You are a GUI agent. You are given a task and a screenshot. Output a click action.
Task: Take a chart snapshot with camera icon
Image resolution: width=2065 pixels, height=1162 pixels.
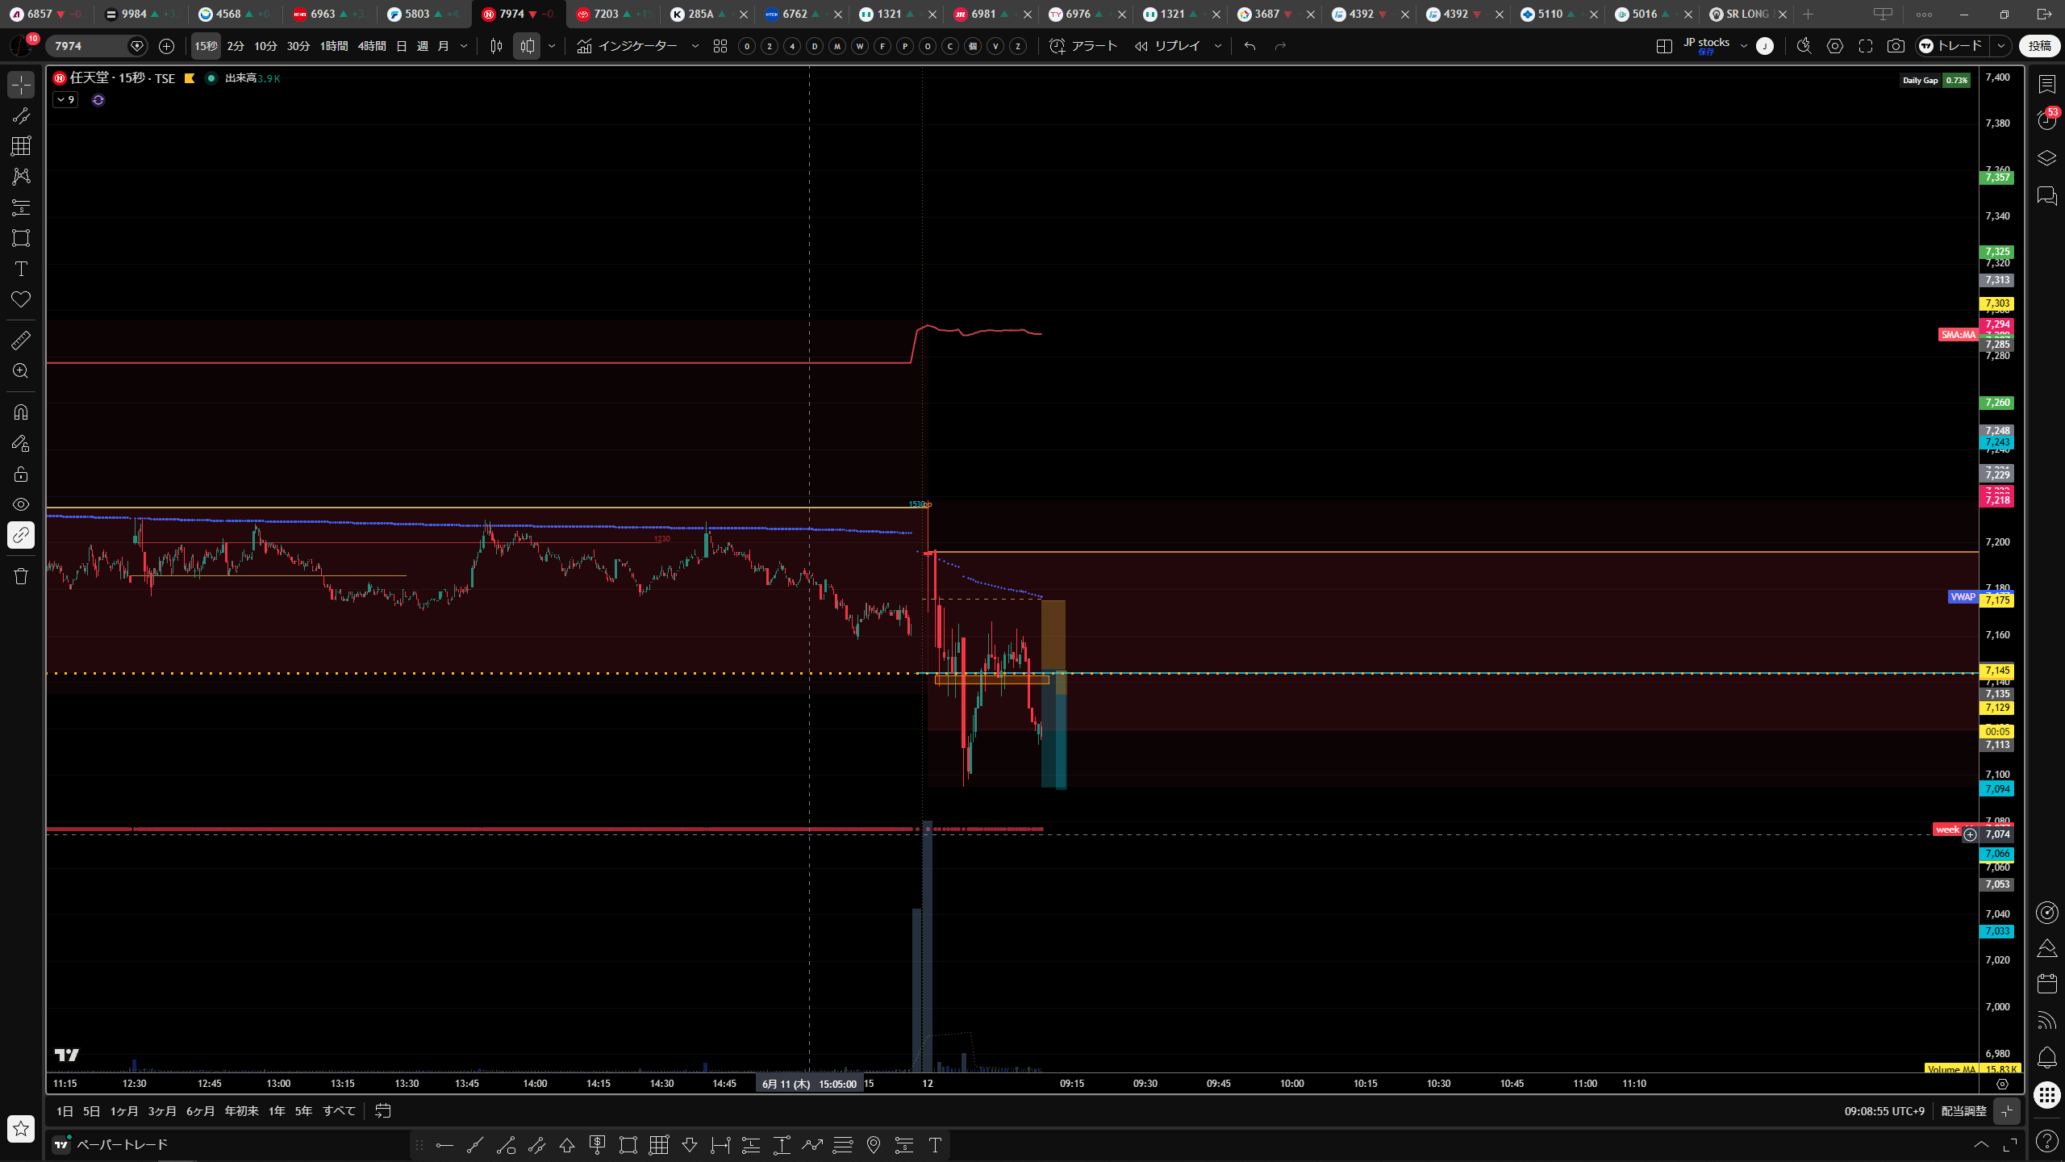coord(1896,46)
